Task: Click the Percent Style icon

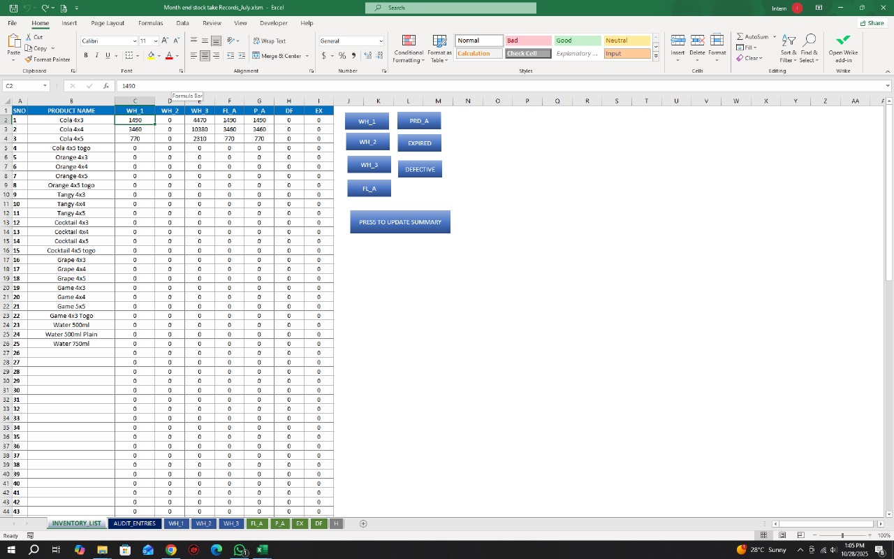Action: coord(342,56)
